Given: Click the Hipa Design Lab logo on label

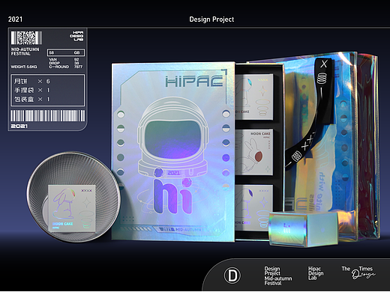Looking at the screenshot, I should click(76, 36).
